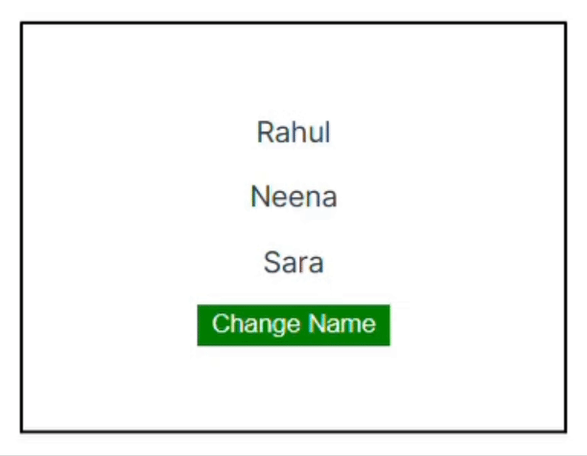Pick the name Sara
The image size is (587, 456).
tap(293, 262)
